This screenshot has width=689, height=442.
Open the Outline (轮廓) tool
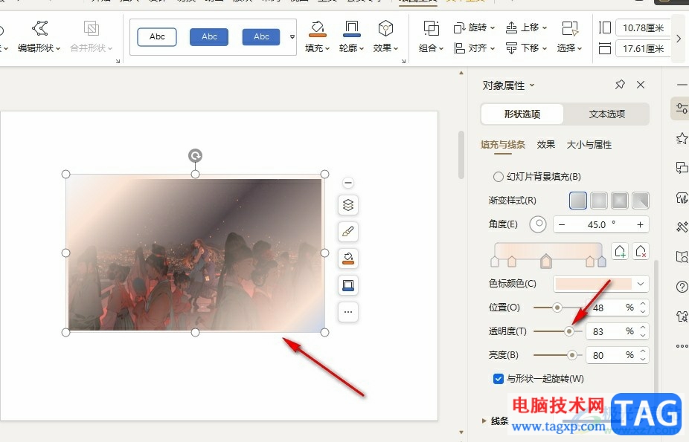(351, 28)
